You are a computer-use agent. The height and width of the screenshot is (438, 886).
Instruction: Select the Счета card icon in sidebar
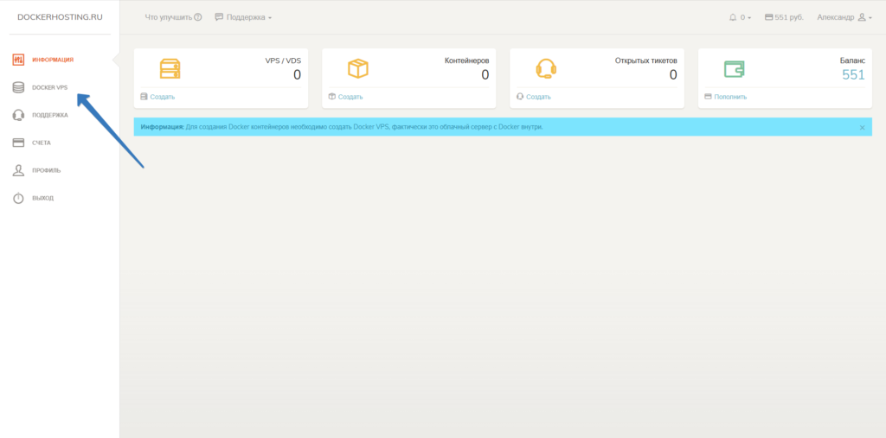(18, 143)
